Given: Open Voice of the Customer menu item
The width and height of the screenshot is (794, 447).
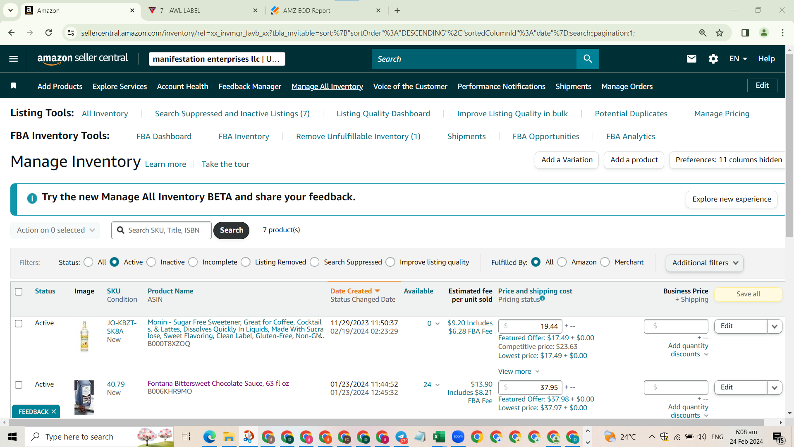Looking at the screenshot, I should (x=410, y=87).
